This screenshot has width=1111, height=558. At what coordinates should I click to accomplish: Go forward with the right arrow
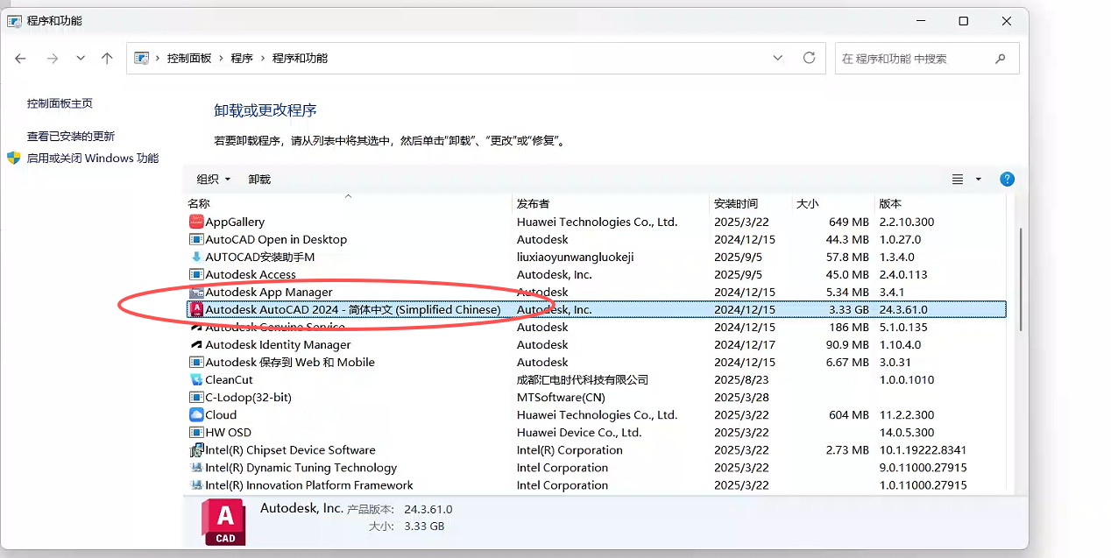click(53, 58)
